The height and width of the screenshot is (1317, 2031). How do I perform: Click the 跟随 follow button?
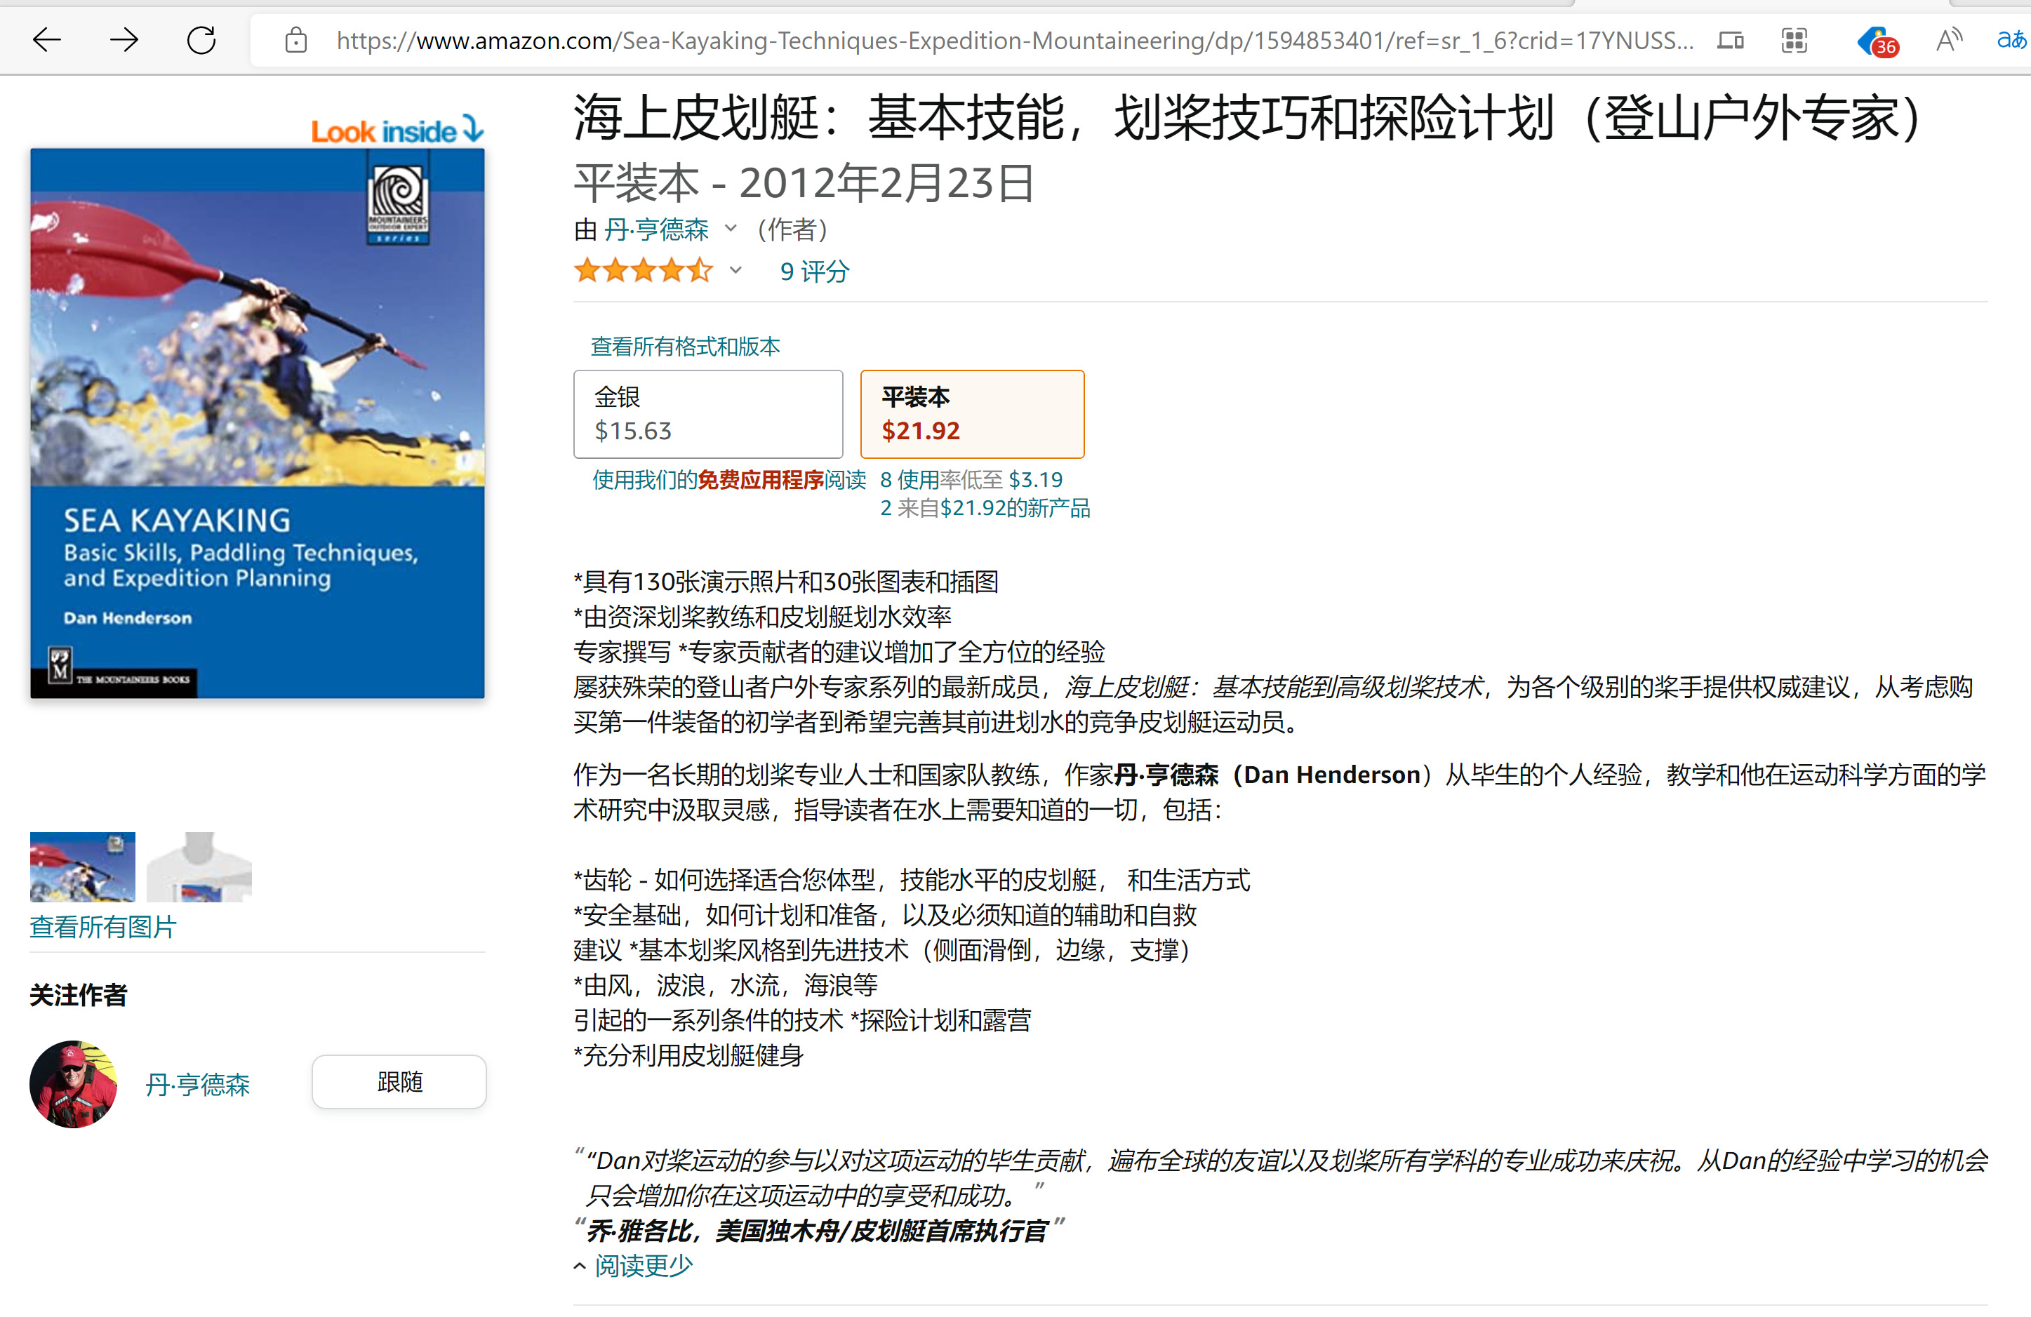point(399,1081)
